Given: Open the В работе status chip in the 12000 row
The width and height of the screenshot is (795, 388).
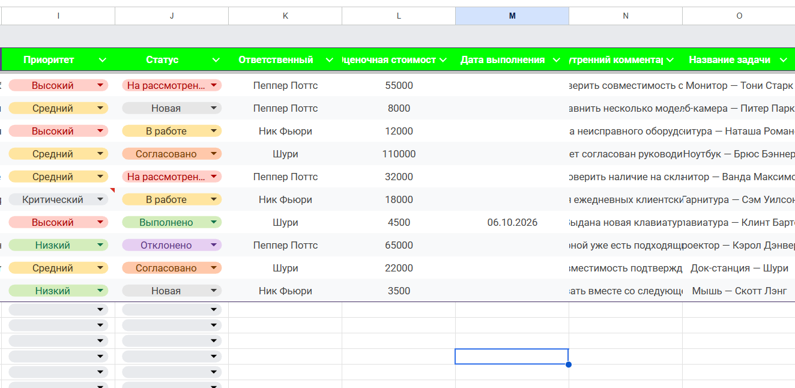Looking at the screenshot, I should (x=172, y=132).
